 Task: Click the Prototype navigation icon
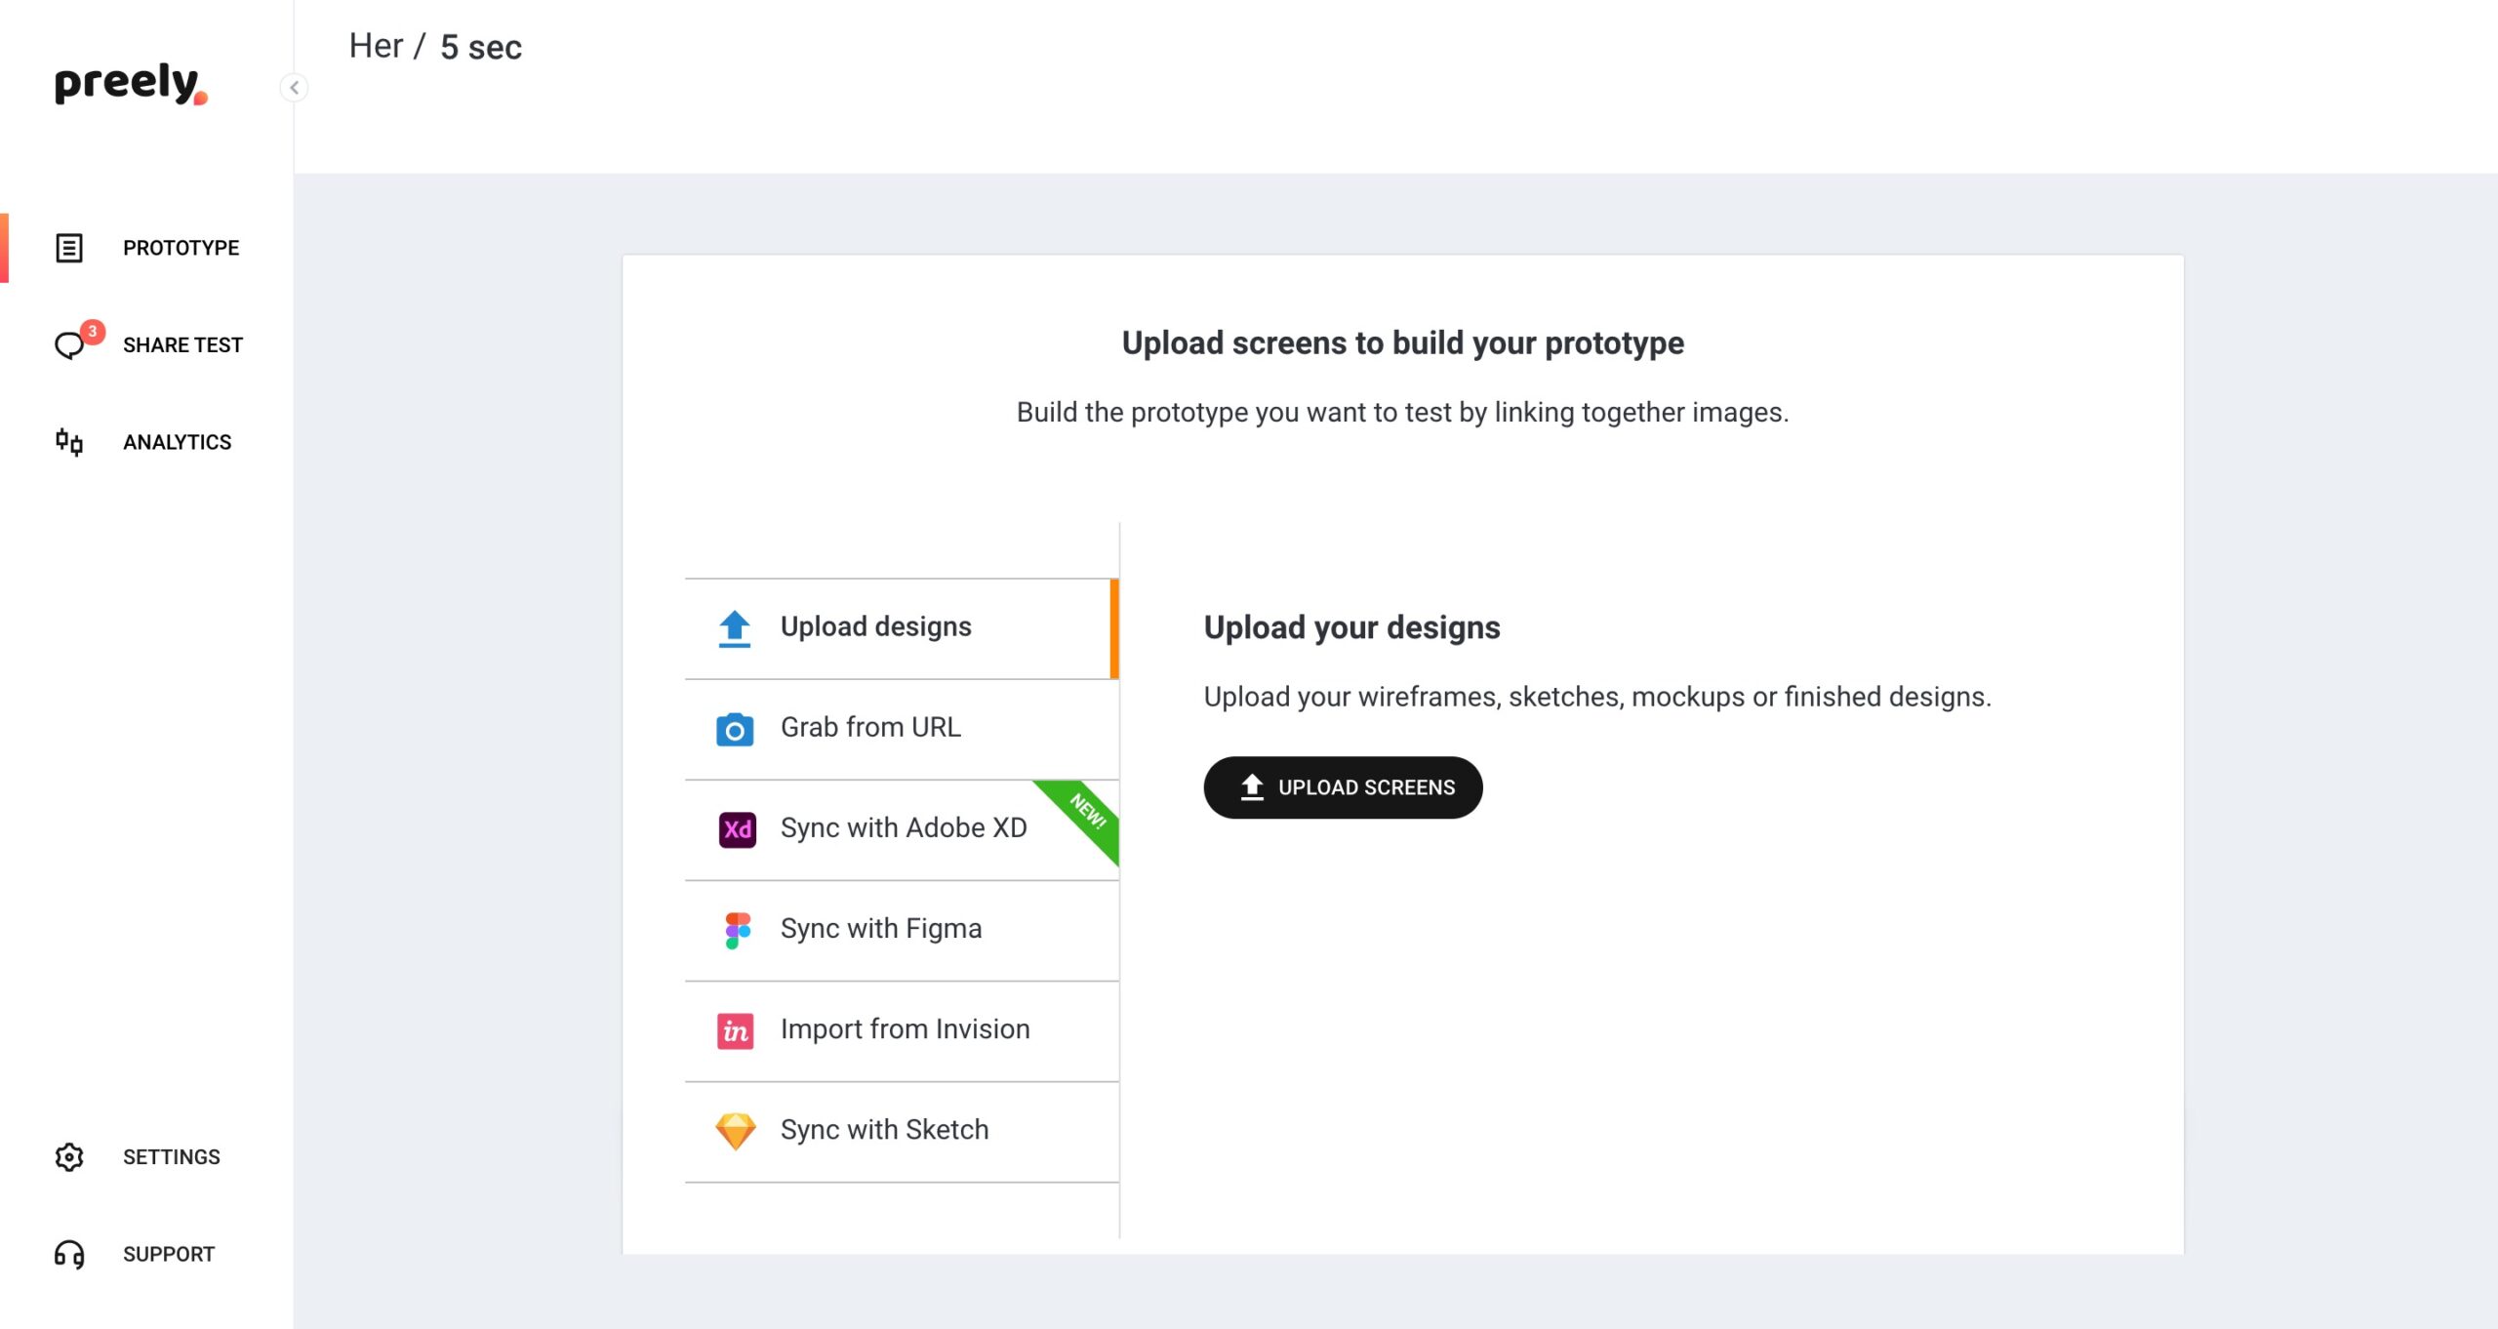click(x=69, y=246)
